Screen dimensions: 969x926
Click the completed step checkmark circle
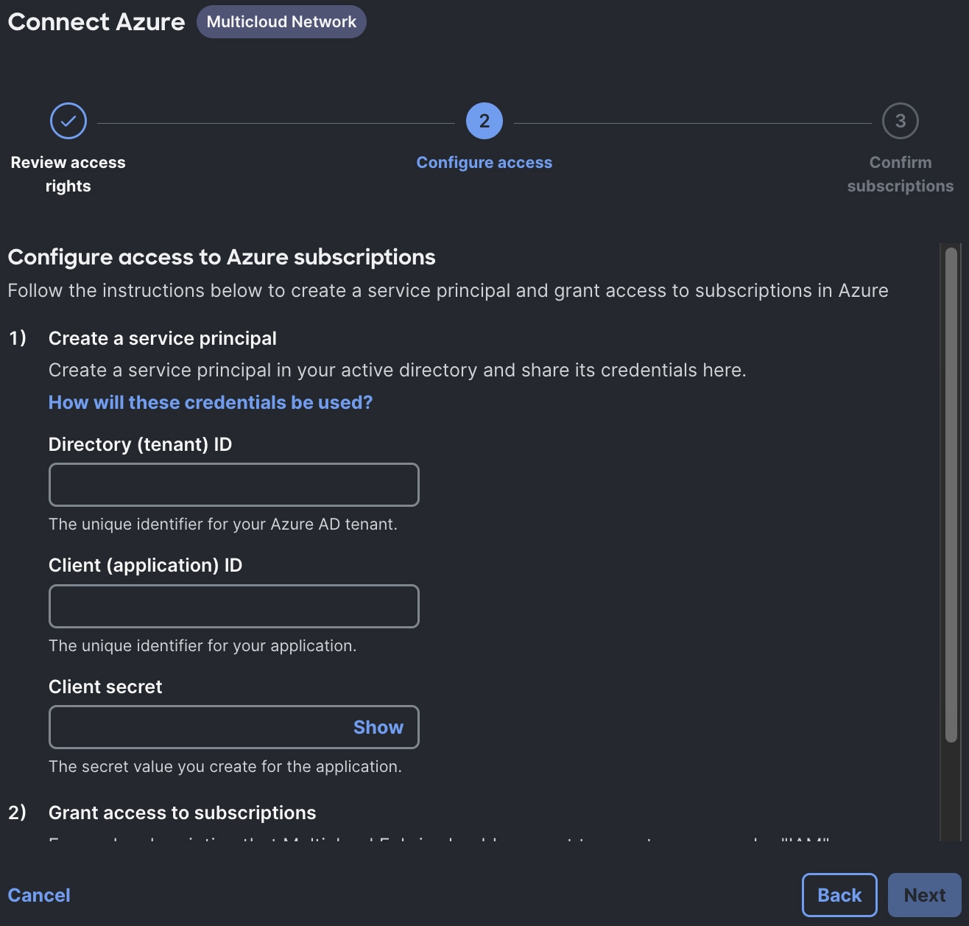68,121
